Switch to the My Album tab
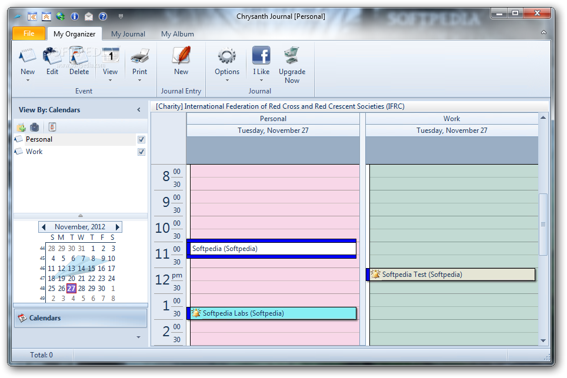This screenshot has height=378, width=567. (x=177, y=34)
